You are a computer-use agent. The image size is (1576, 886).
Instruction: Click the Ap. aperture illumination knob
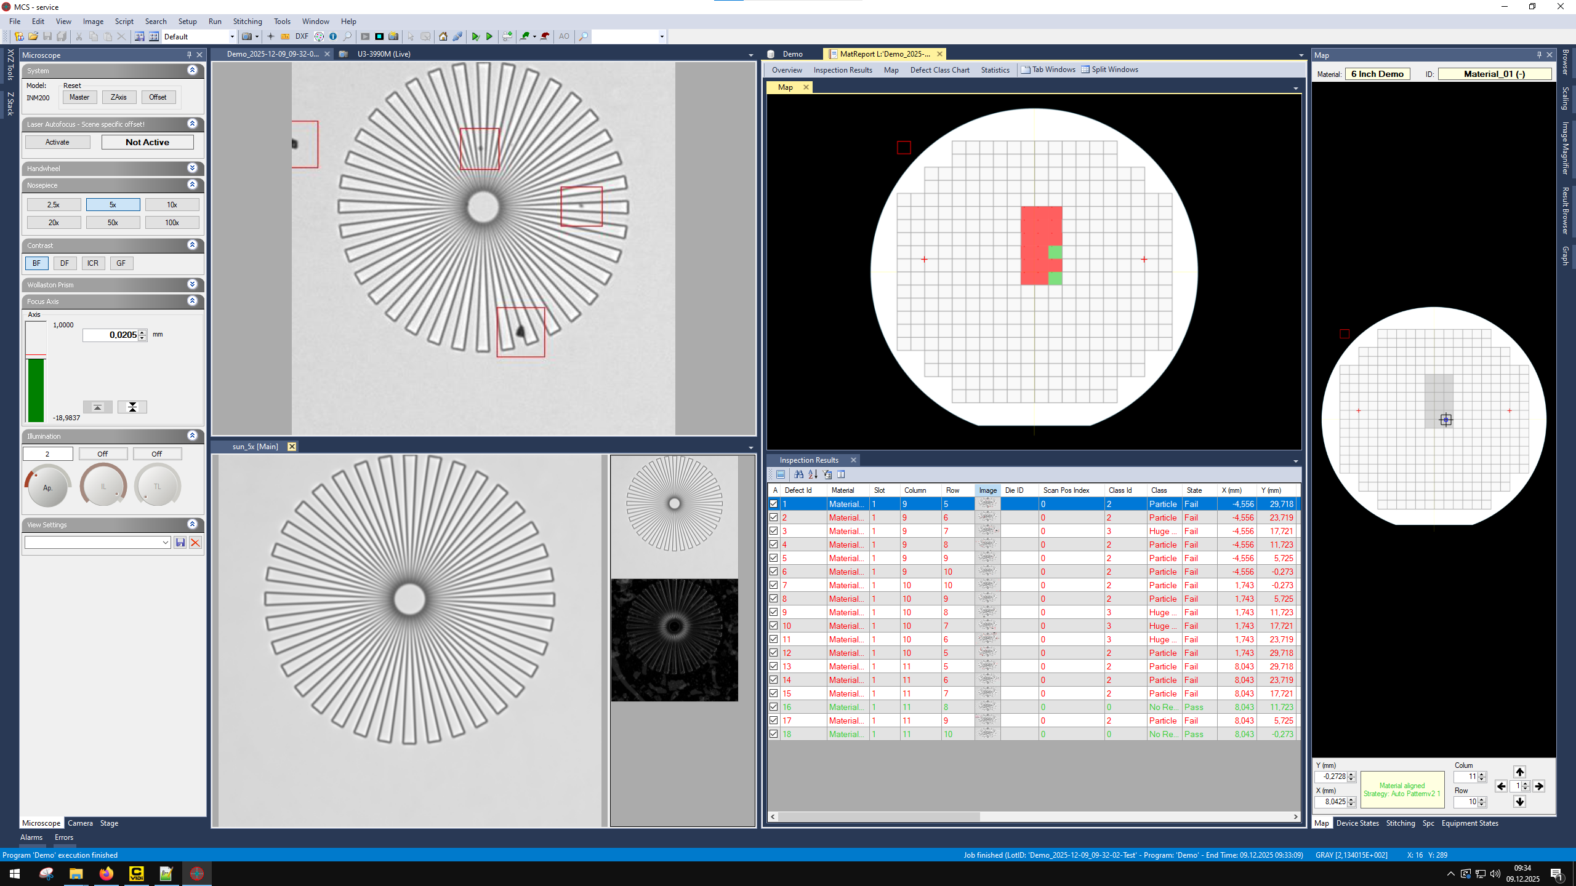(47, 487)
